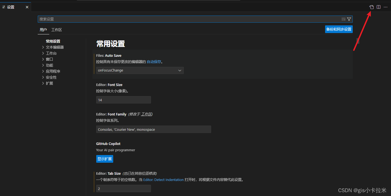Close the 设置 editor tab
This screenshot has height=196, width=391.
pos(27,7)
